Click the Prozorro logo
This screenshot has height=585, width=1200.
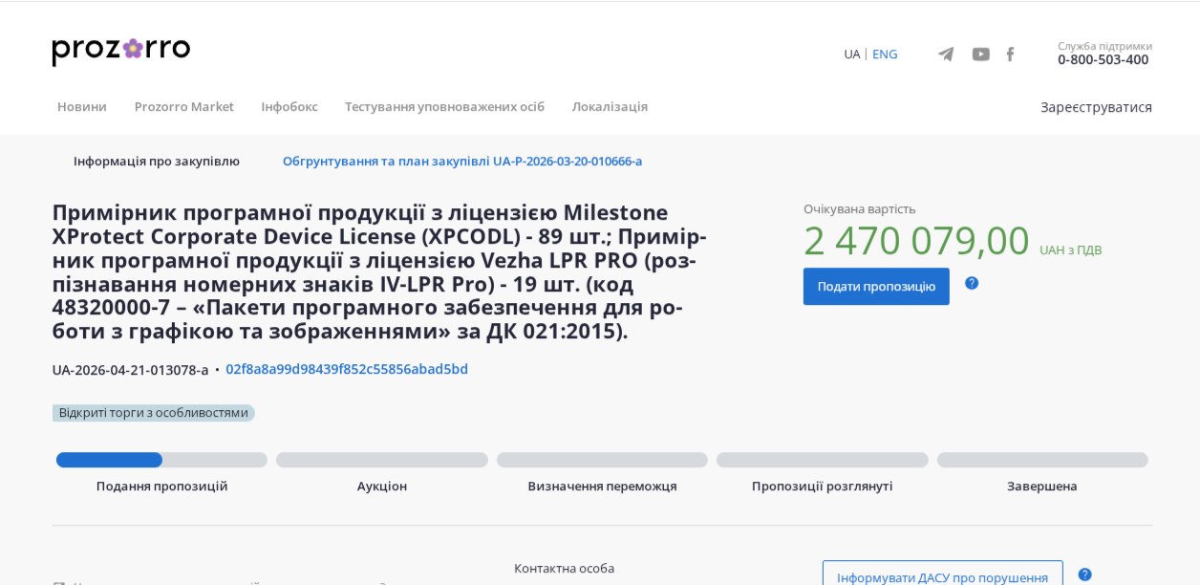coord(120,51)
